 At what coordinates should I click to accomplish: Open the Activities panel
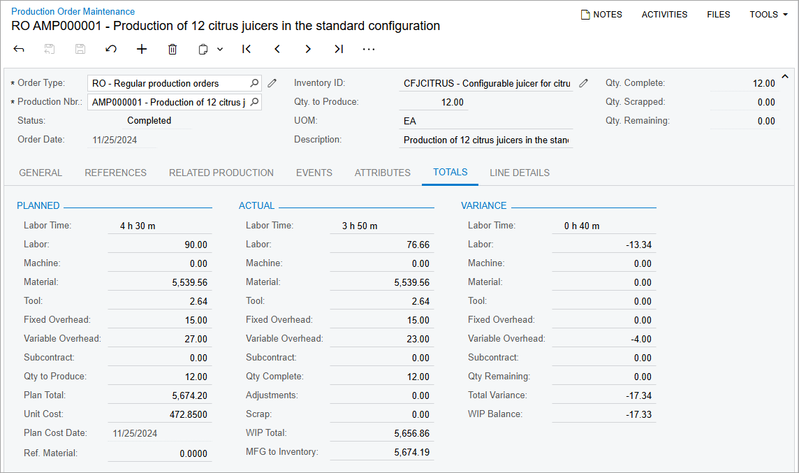click(664, 14)
